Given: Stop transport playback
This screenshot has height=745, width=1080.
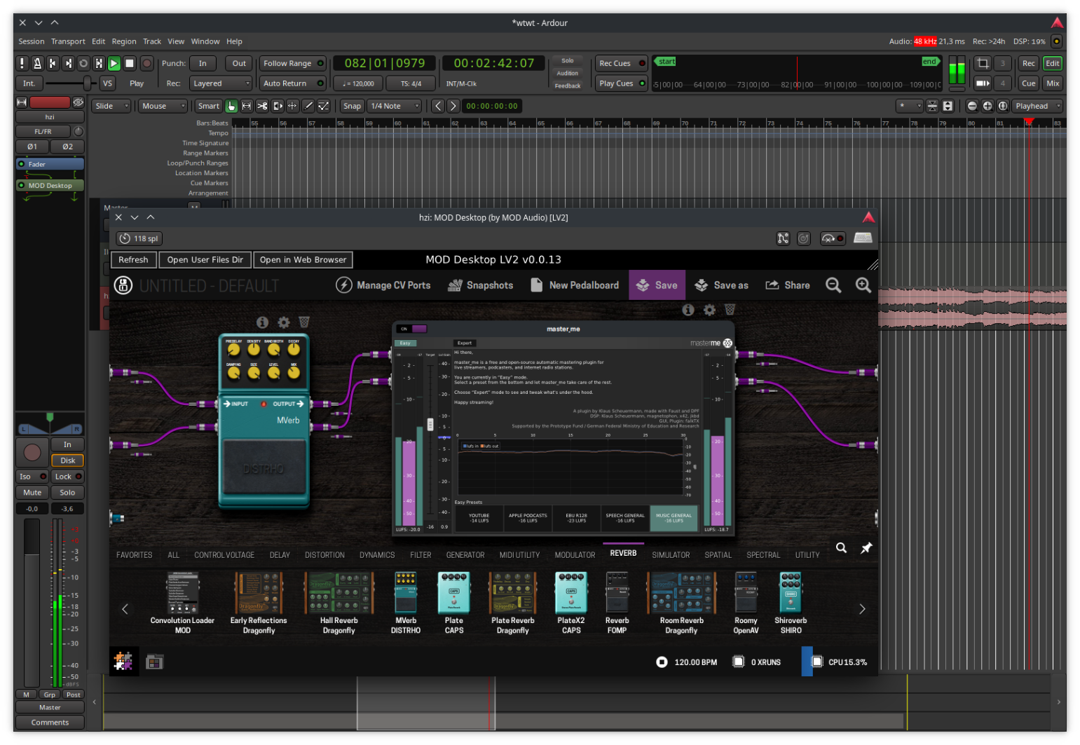Looking at the screenshot, I should [x=130, y=63].
